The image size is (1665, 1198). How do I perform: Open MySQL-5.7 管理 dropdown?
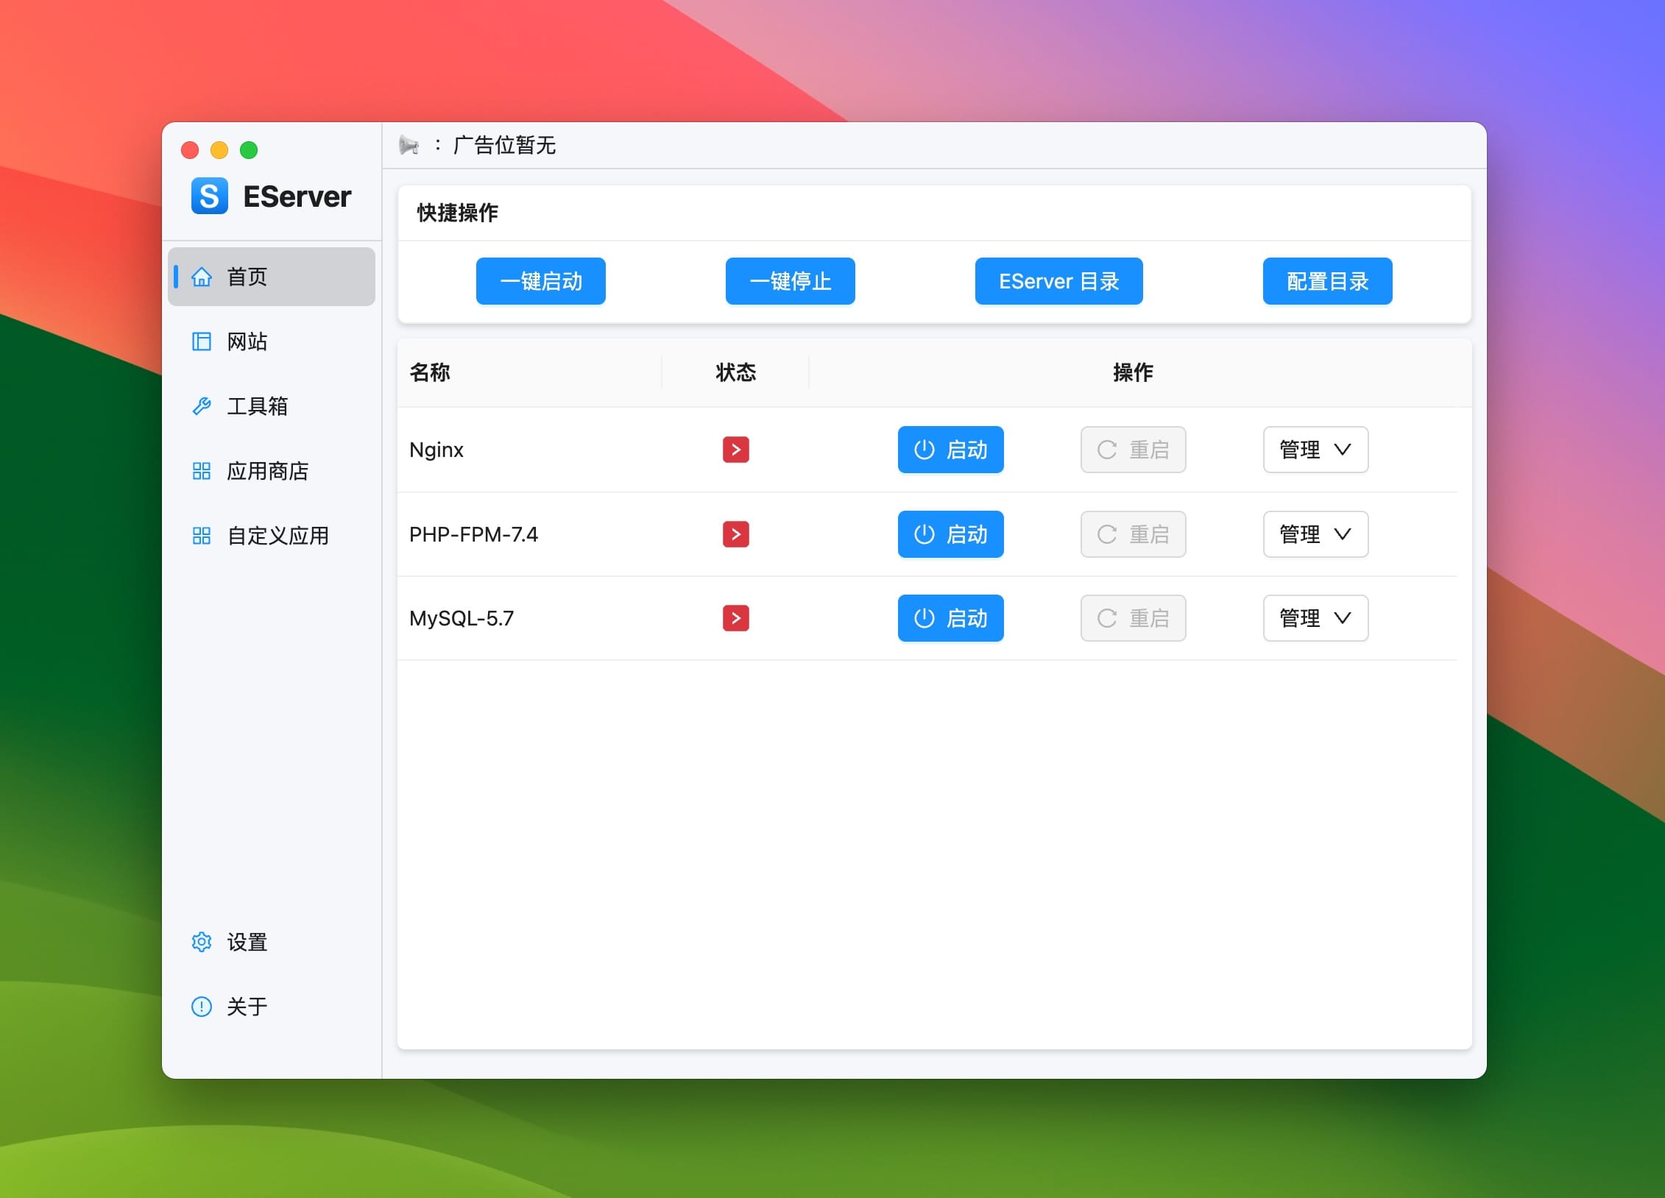pyautogui.click(x=1315, y=618)
